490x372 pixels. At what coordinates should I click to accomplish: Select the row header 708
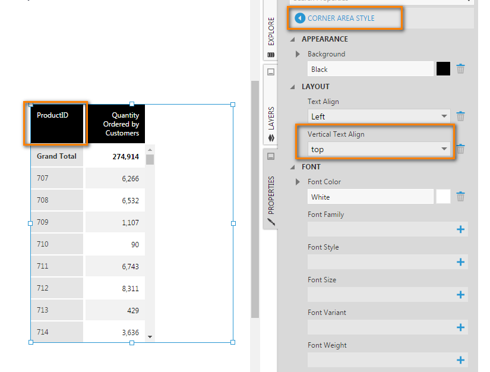(x=57, y=200)
